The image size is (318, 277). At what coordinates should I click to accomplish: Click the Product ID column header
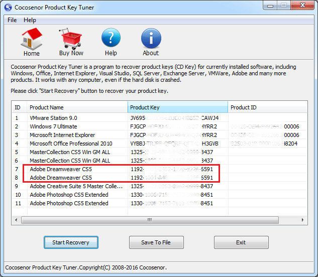pyautogui.click(x=268, y=107)
